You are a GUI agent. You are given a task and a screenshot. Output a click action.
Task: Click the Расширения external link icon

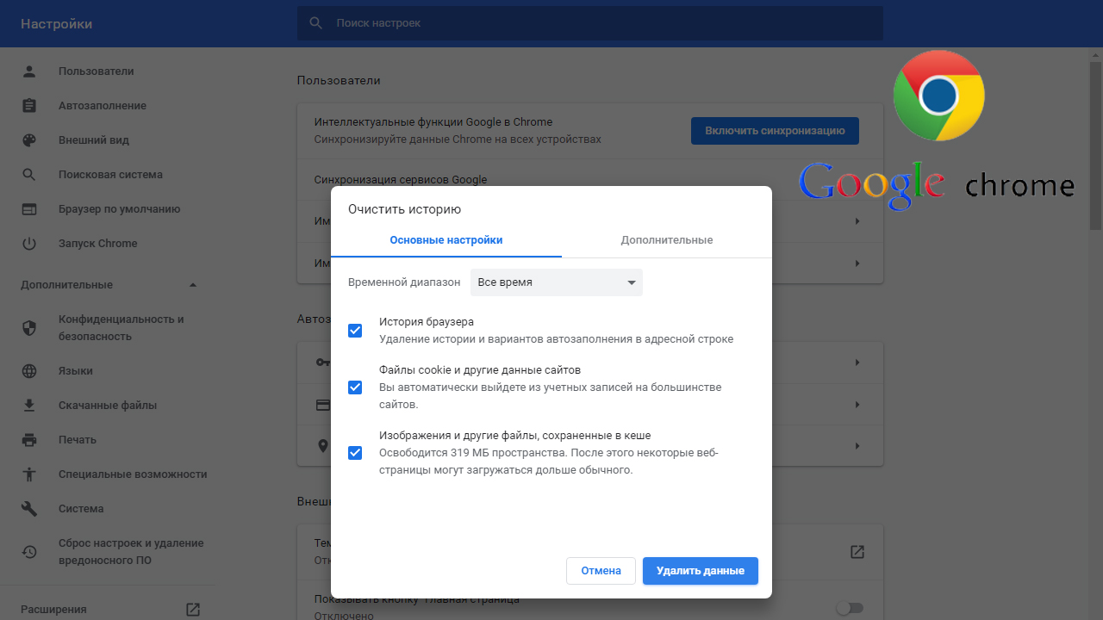(x=193, y=610)
